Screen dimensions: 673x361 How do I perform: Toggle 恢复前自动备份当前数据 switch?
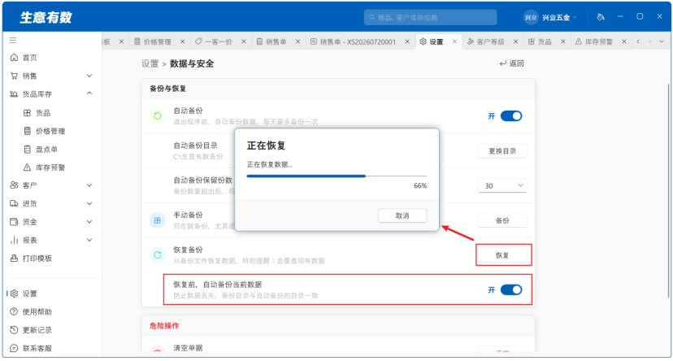(x=511, y=290)
